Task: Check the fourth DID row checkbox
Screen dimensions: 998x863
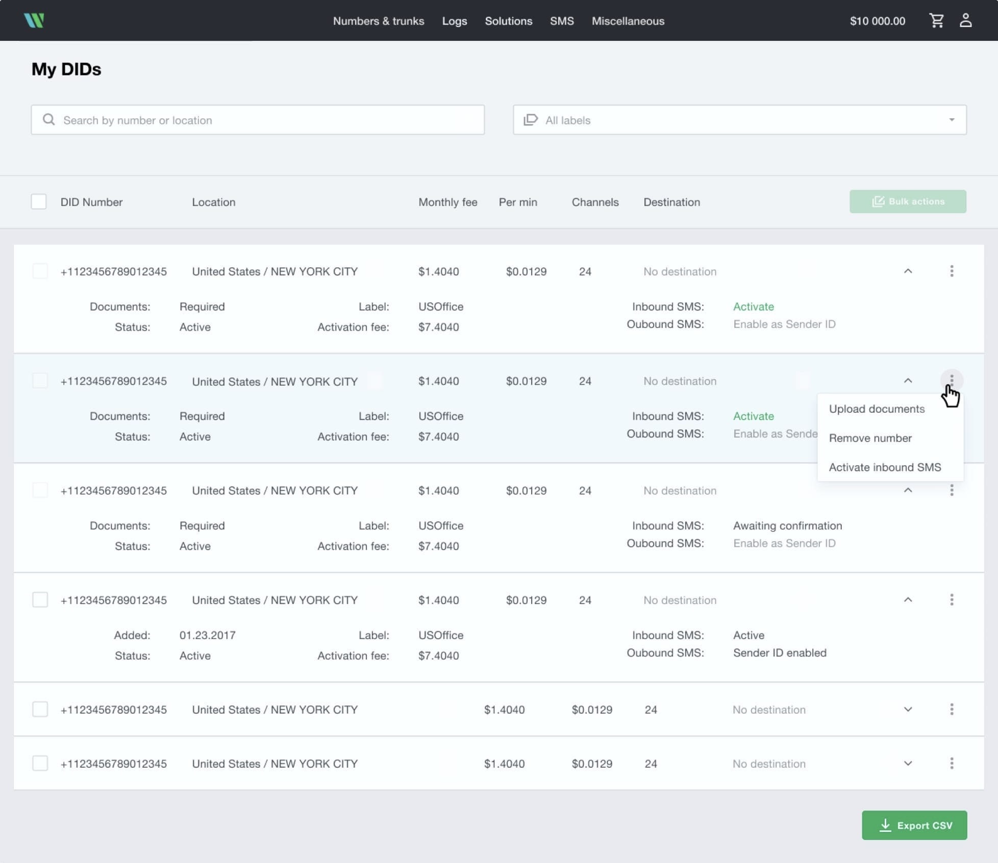Action: pos(40,600)
